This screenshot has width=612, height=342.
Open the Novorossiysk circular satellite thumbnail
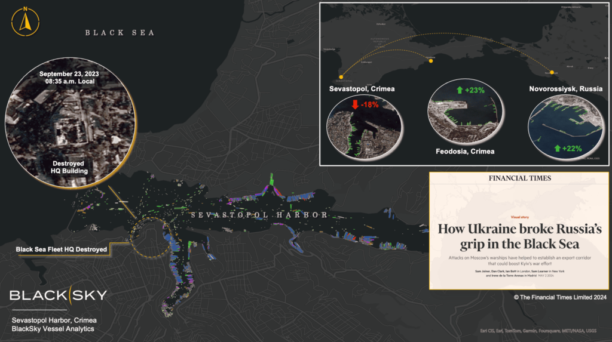[x=565, y=130]
